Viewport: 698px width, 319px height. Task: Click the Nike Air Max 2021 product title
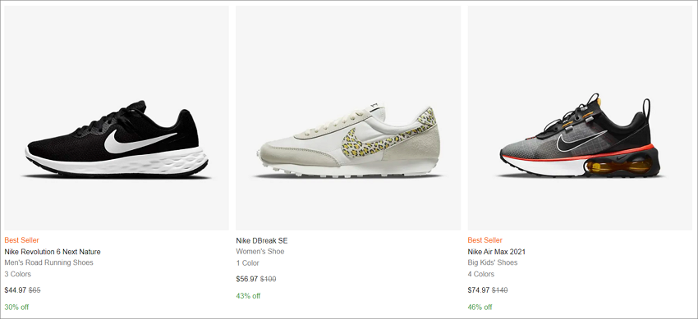pos(496,252)
